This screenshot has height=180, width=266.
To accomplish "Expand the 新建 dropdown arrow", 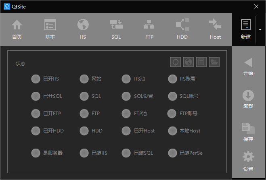I will (x=260, y=29).
